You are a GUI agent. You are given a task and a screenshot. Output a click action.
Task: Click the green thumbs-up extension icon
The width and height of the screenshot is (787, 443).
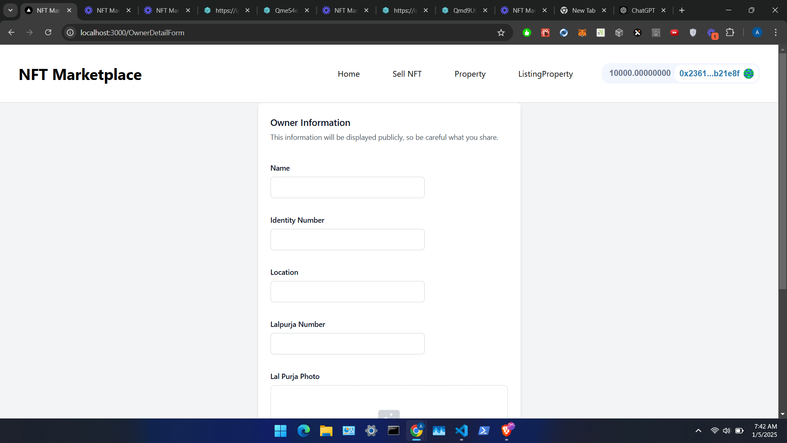pyautogui.click(x=527, y=33)
